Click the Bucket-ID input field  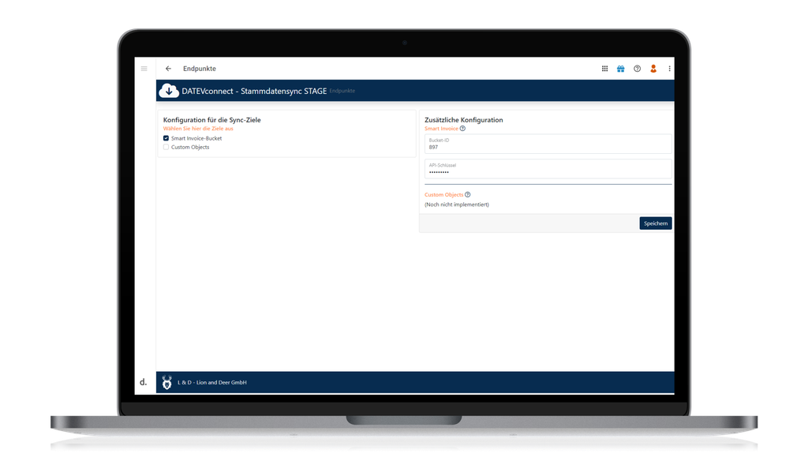coord(548,144)
